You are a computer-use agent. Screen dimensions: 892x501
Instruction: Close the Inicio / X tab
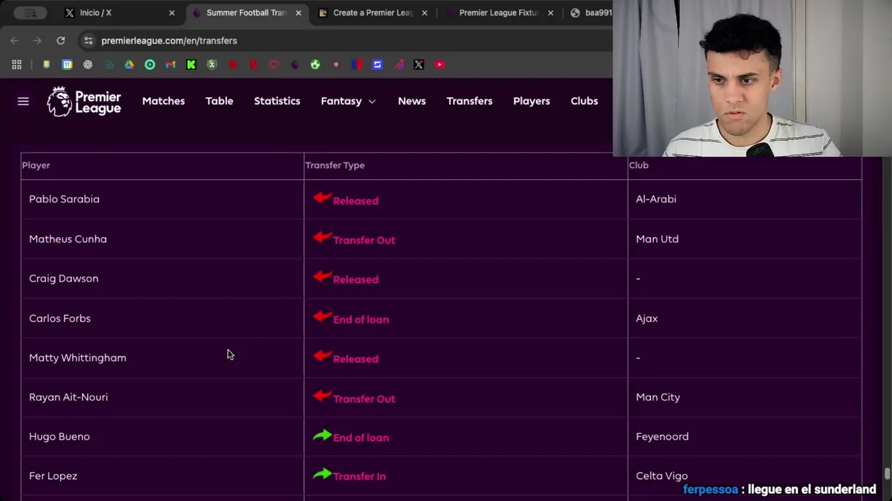171,13
